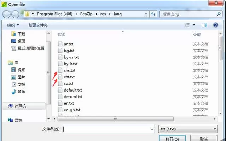The width and height of the screenshot is (226, 141).
Task: Sort by the 名称 column header
Action: click(61, 35)
